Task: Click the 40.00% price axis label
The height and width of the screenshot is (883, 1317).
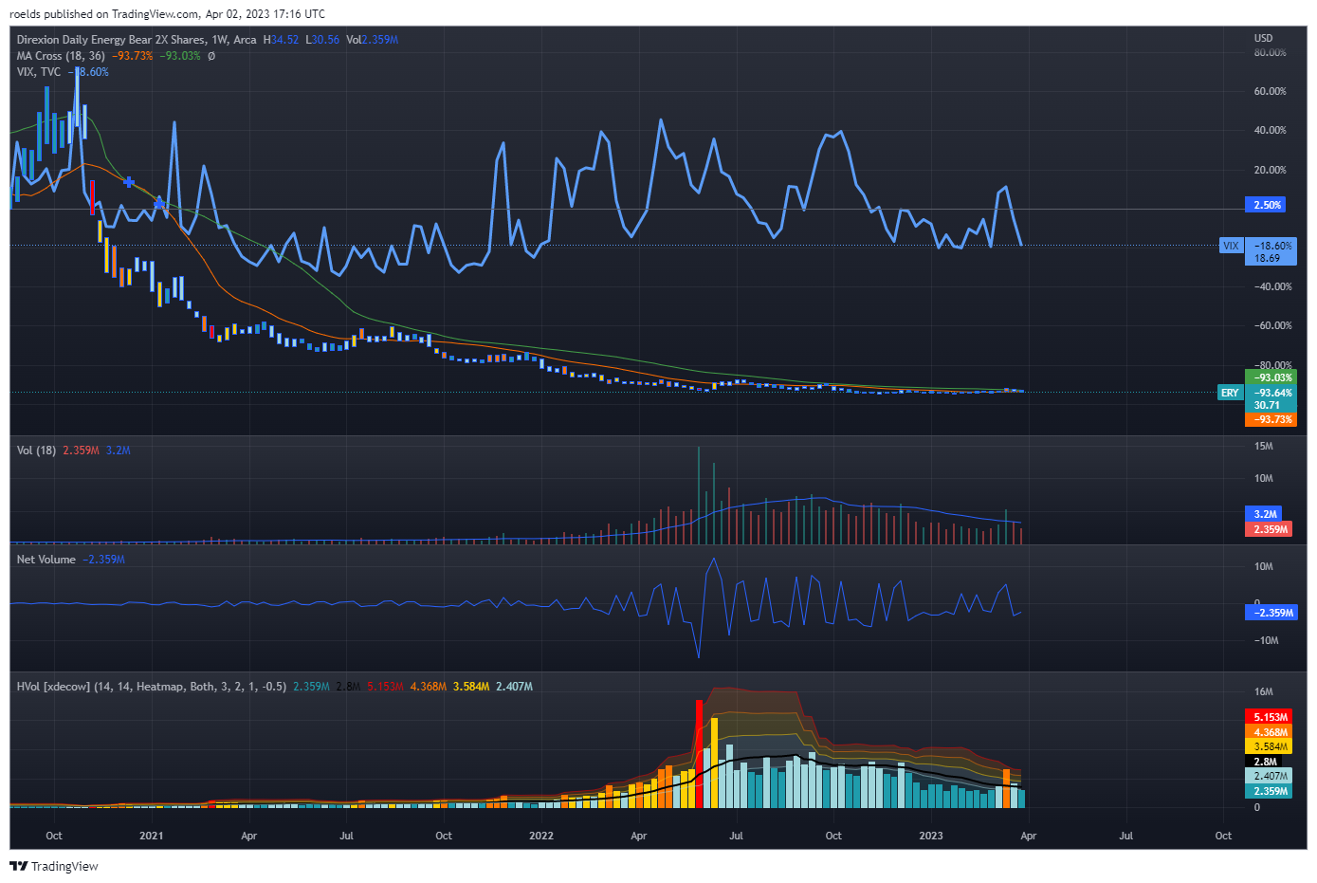Action: [1270, 131]
